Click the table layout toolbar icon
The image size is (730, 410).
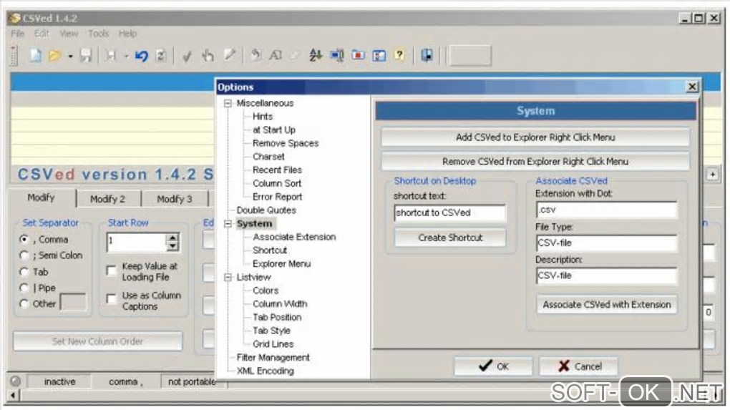coord(379,56)
